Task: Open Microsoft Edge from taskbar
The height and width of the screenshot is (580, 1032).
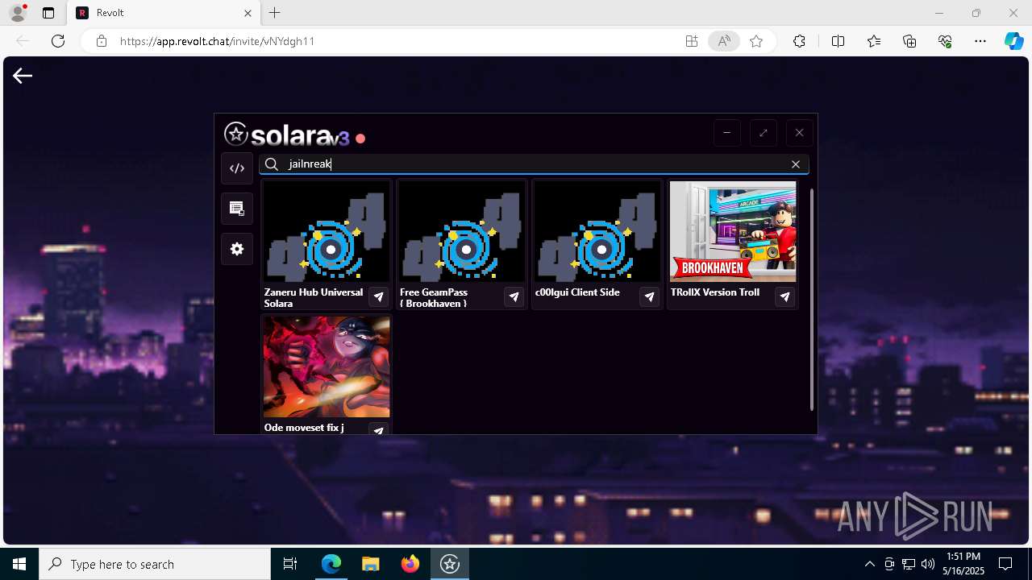Action: (x=331, y=564)
